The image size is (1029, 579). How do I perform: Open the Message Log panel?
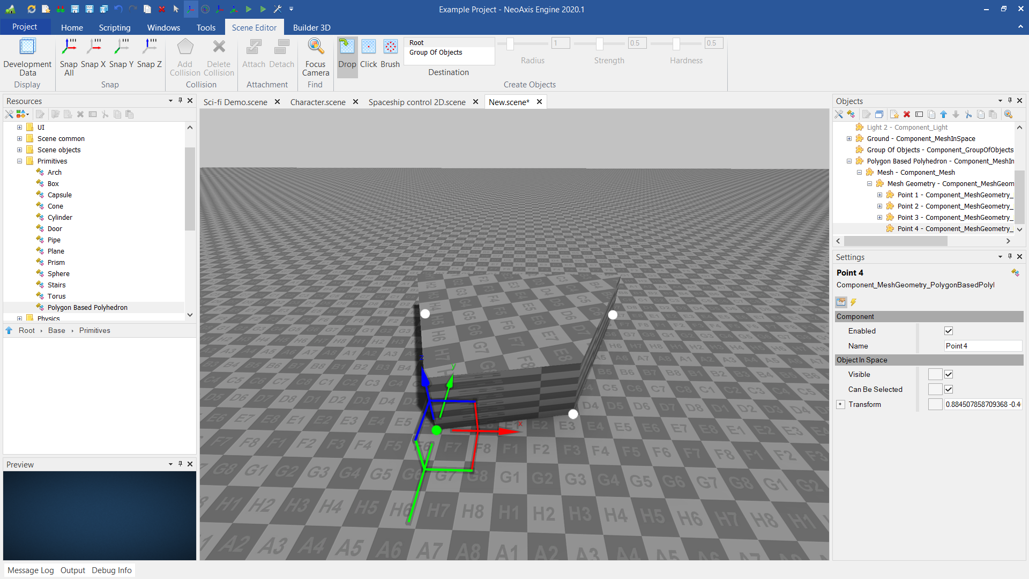(31, 570)
